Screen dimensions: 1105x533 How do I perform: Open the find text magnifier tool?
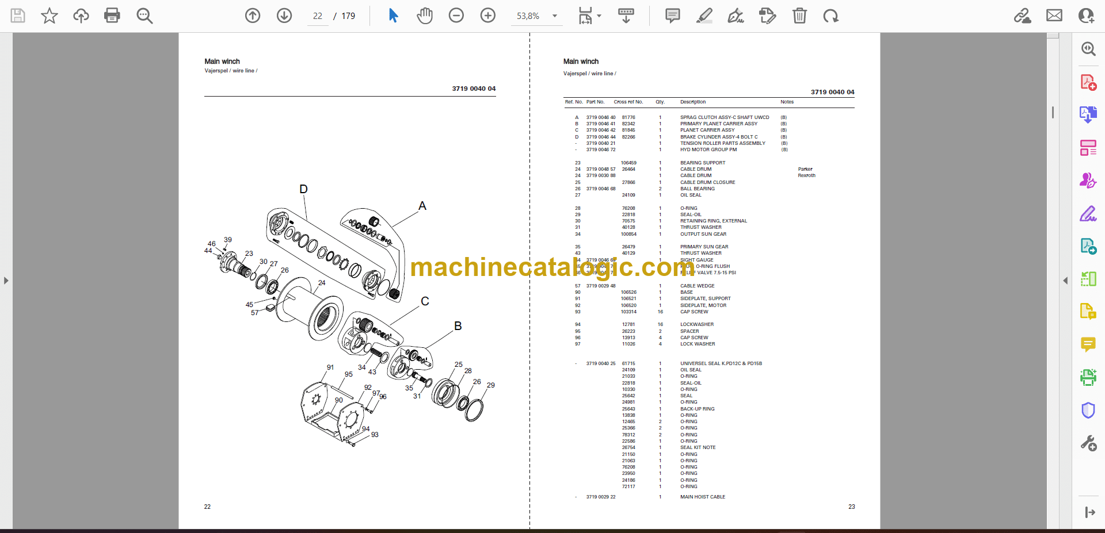(x=144, y=16)
